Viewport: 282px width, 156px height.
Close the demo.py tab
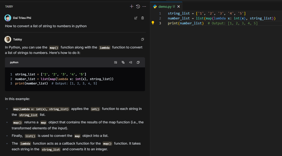178,6
